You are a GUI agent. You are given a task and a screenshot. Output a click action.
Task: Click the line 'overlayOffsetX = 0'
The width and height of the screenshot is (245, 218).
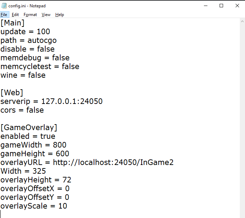35,189
